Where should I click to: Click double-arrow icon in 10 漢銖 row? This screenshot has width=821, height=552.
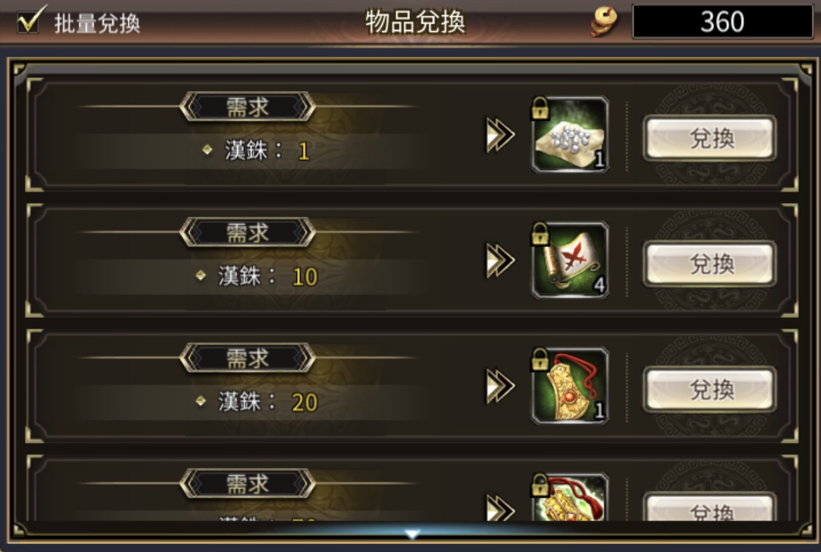coord(500,261)
